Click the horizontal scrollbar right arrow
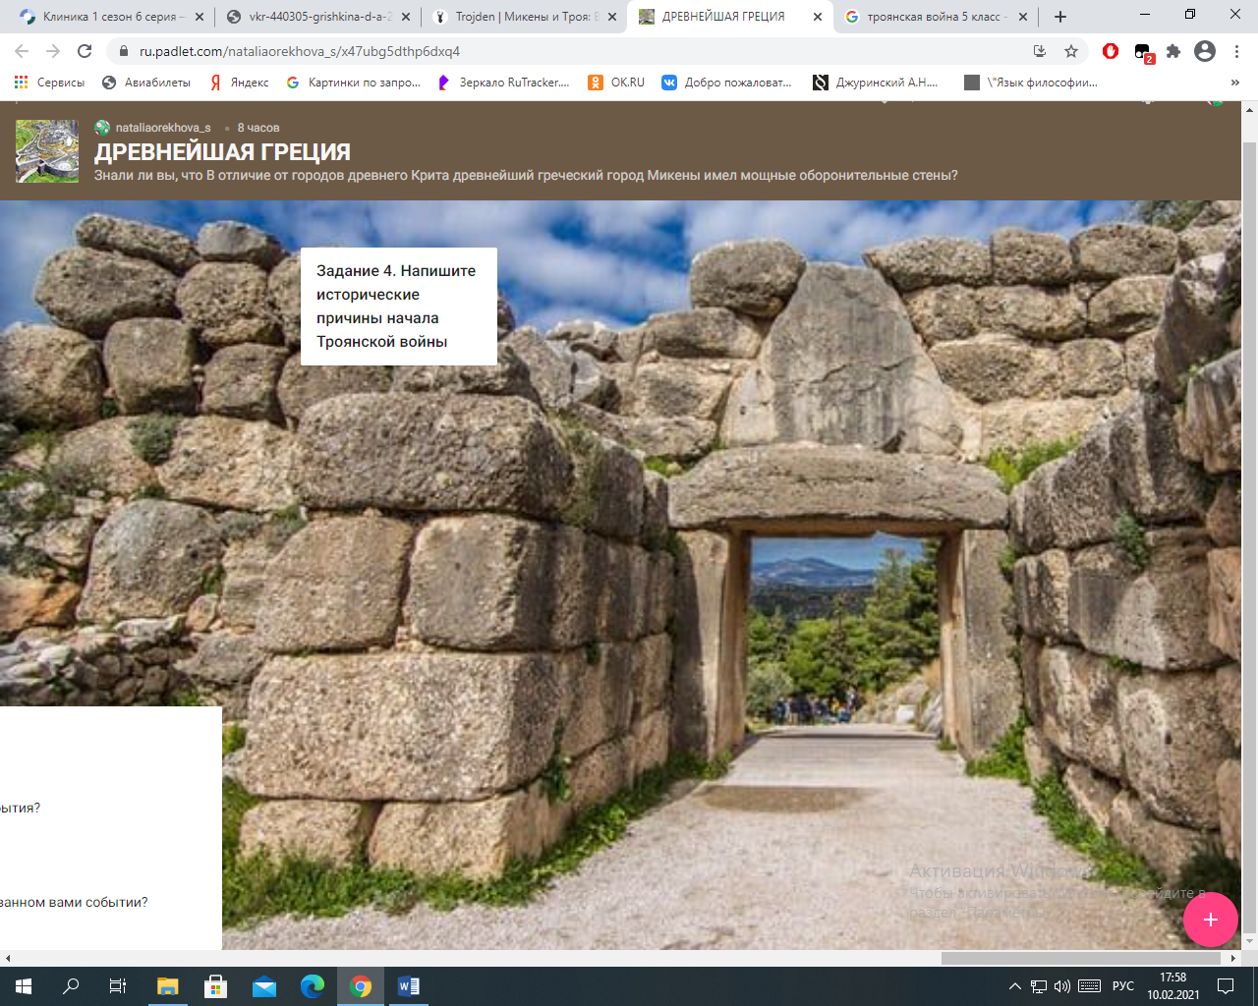Screen dimensions: 1258x1006 tap(1234, 958)
